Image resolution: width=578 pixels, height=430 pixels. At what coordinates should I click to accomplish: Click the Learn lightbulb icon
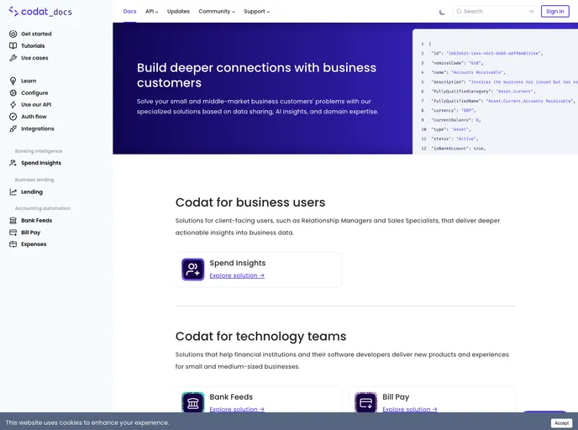[13, 81]
